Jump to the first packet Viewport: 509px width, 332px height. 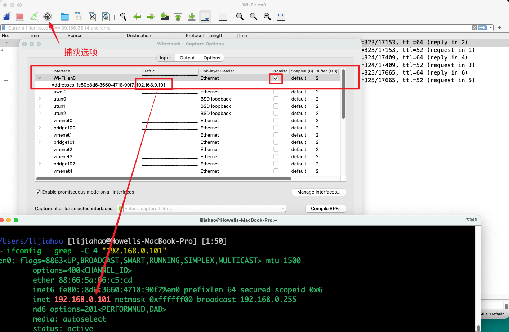point(178,17)
